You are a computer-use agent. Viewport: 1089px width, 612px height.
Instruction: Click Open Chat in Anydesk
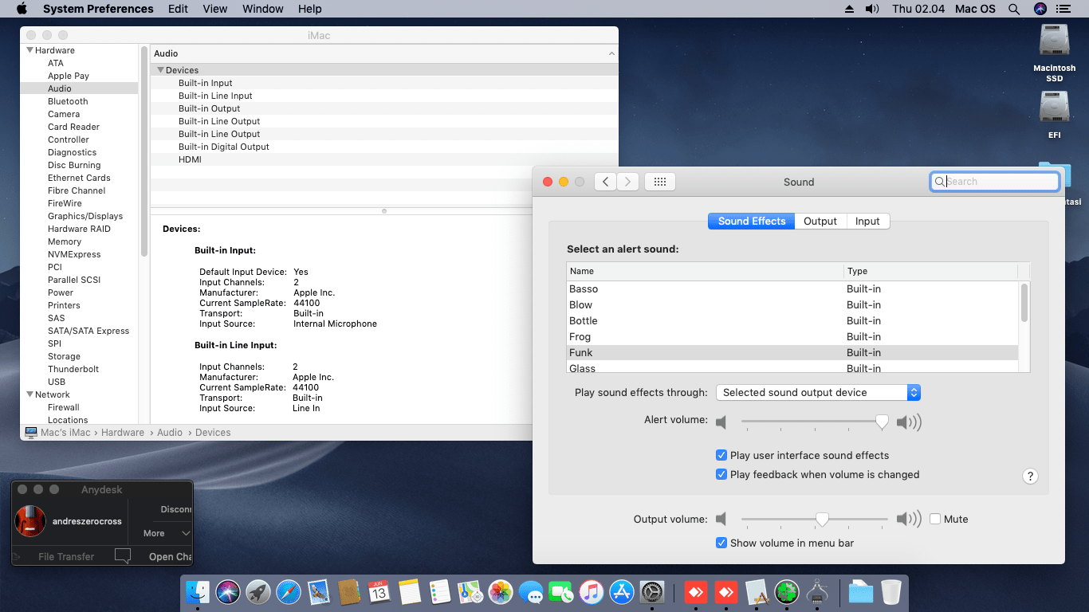click(170, 556)
